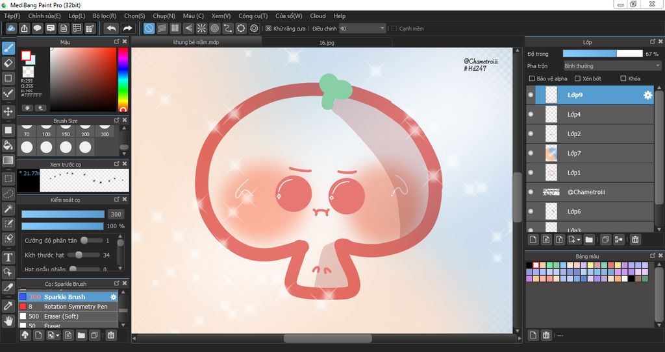Add a new folder in the layer panel

pos(589,240)
